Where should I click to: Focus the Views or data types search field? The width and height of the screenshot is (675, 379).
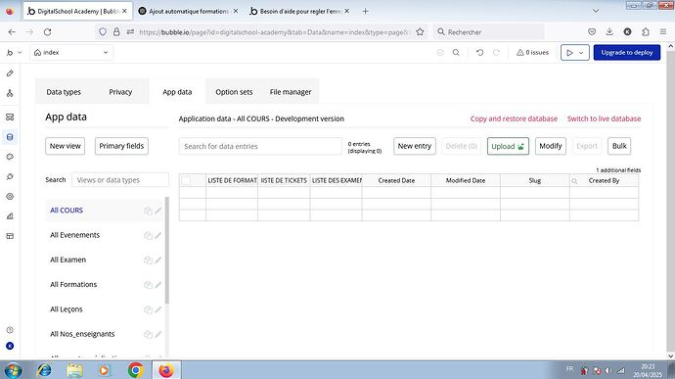120,180
